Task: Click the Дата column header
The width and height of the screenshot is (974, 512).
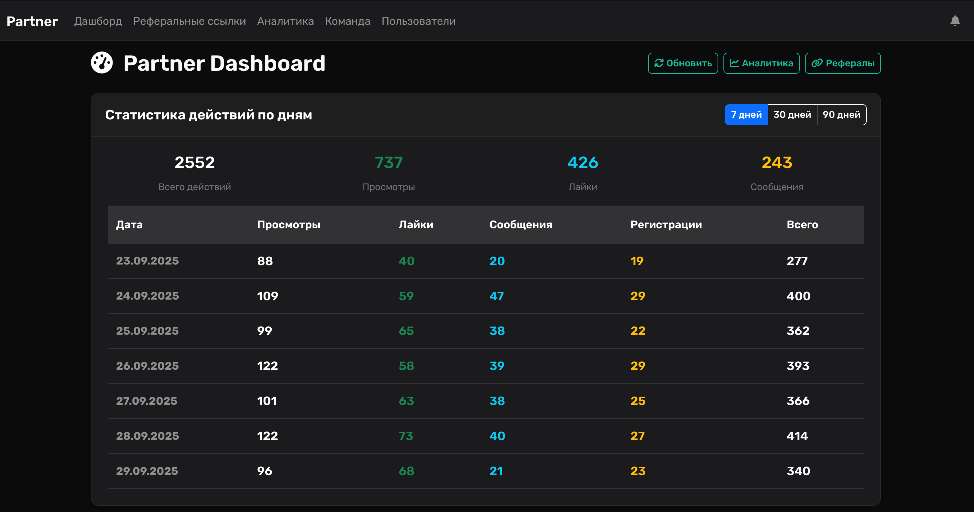Action: click(129, 225)
